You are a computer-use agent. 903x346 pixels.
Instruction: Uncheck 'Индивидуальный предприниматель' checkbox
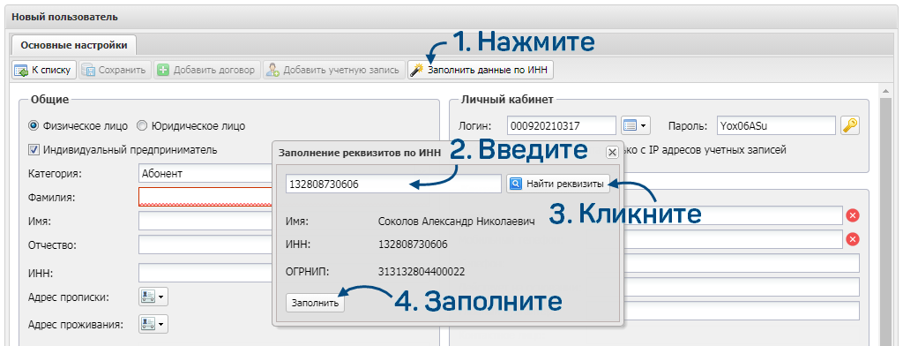[x=34, y=150]
